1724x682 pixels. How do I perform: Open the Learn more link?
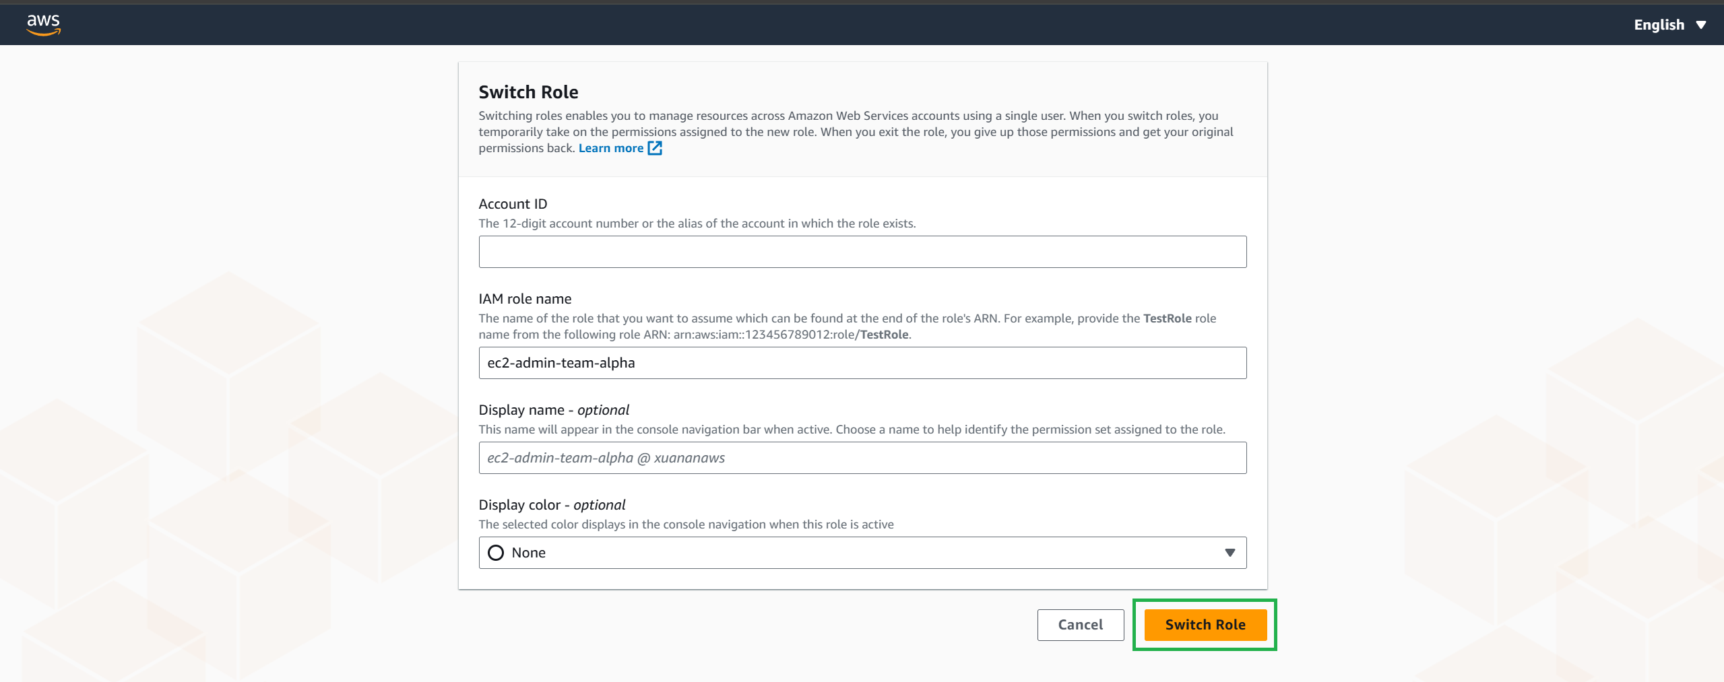click(610, 148)
